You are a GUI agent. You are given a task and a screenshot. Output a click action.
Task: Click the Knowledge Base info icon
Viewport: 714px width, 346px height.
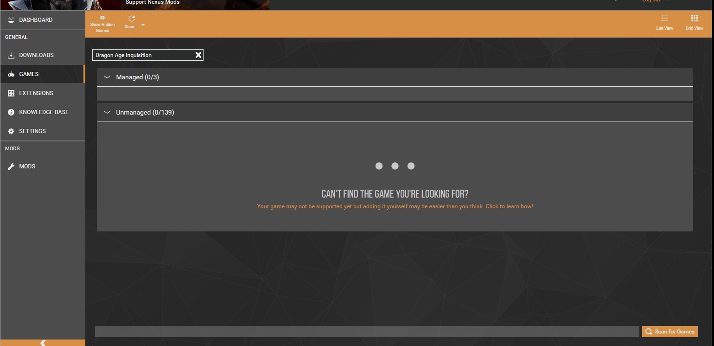[11, 112]
